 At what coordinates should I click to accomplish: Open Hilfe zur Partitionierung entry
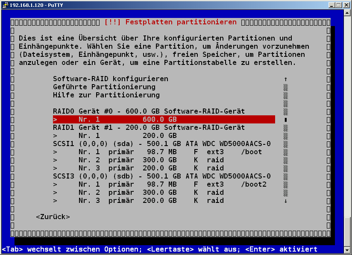click(106, 95)
